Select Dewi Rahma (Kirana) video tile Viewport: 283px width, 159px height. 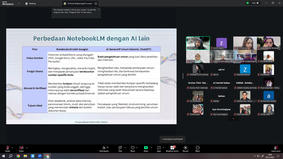pyautogui.click(x=269, y=43)
